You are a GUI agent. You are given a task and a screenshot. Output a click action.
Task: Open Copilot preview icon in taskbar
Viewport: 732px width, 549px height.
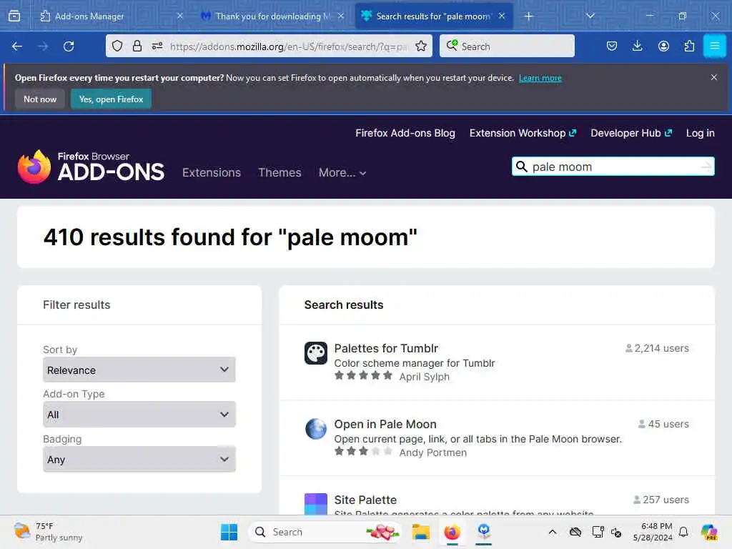[708, 532]
